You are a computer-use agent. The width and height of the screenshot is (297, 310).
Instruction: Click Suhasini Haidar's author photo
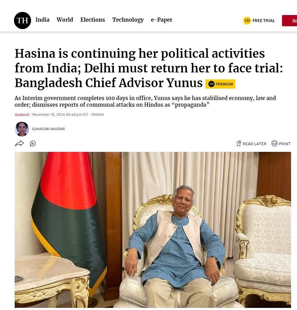22,129
